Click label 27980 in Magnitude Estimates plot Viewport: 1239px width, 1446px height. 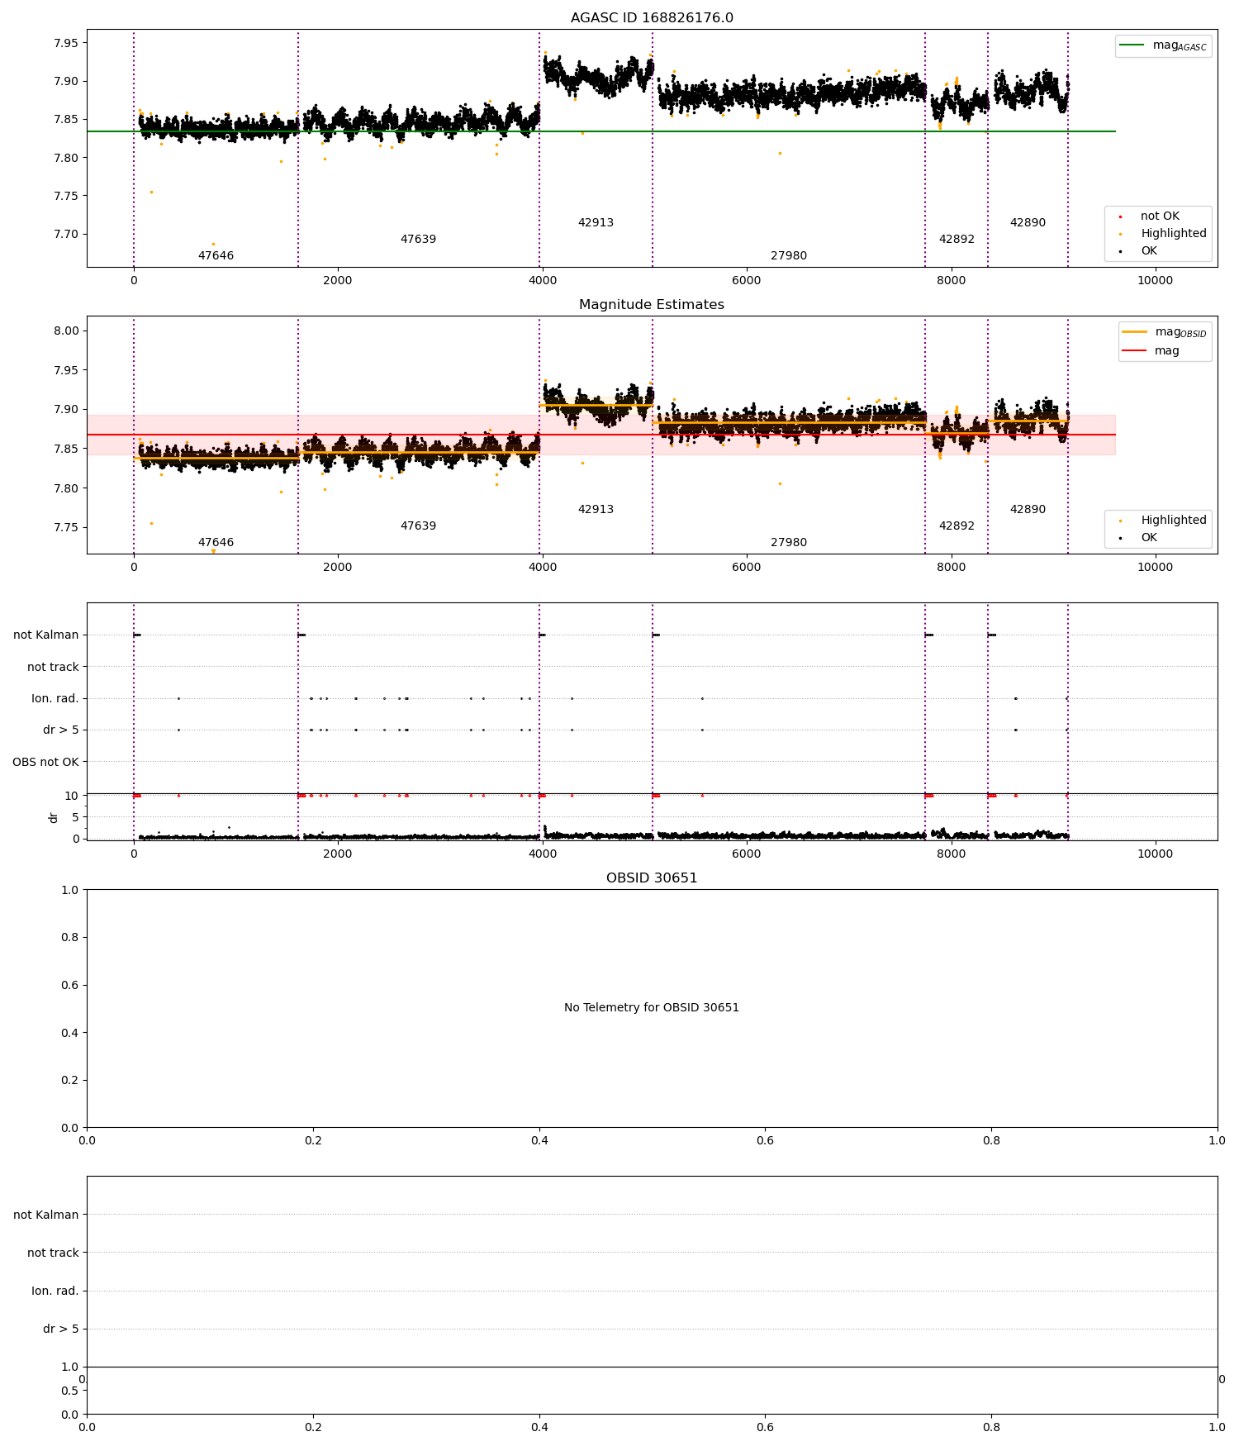[789, 543]
